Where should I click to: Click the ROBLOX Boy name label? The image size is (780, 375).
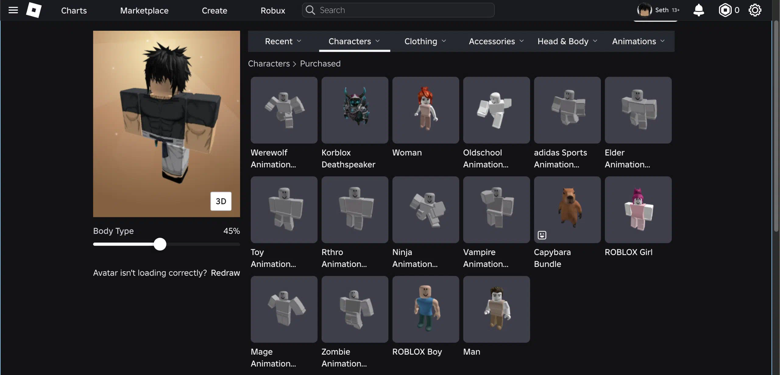pos(417,352)
